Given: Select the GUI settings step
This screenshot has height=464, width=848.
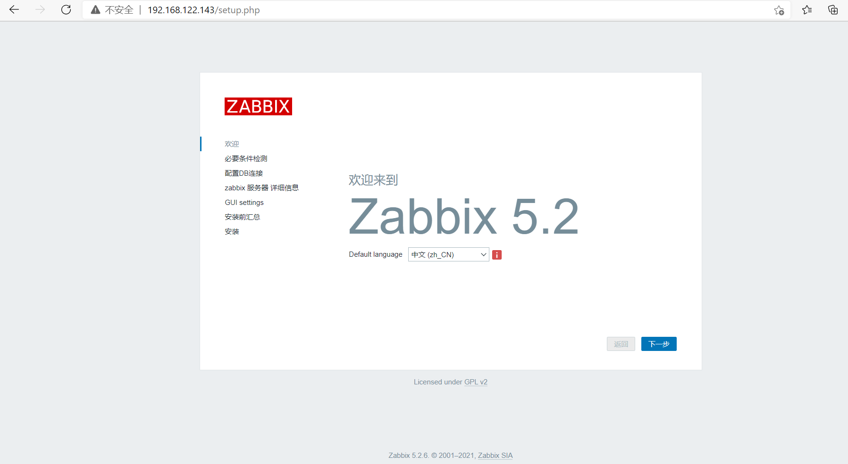Looking at the screenshot, I should tap(244, 203).
